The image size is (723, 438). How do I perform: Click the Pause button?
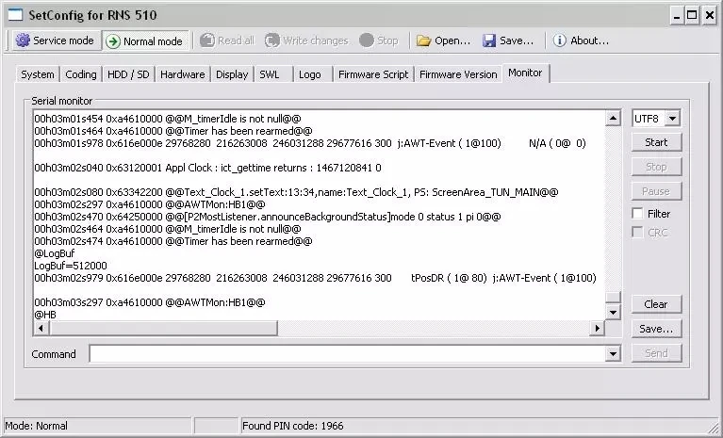(656, 191)
